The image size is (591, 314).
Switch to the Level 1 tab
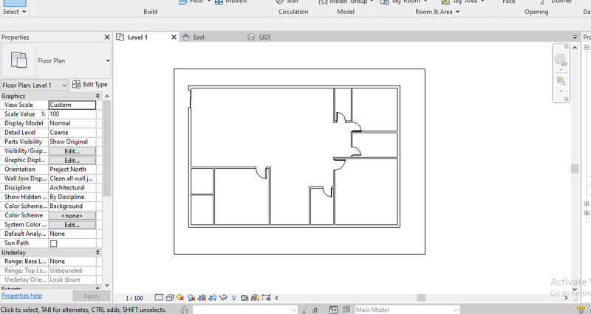click(137, 37)
